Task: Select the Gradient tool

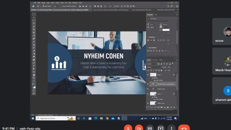Action: (x=34, y=54)
